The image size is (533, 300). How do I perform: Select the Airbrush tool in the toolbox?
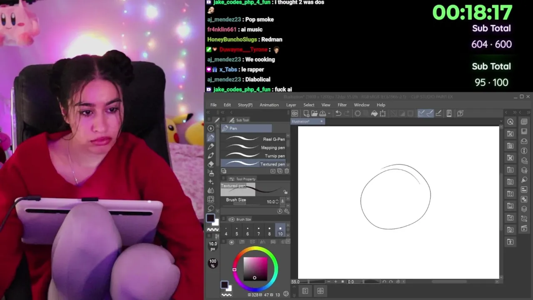pyautogui.click(x=211, y=173)
